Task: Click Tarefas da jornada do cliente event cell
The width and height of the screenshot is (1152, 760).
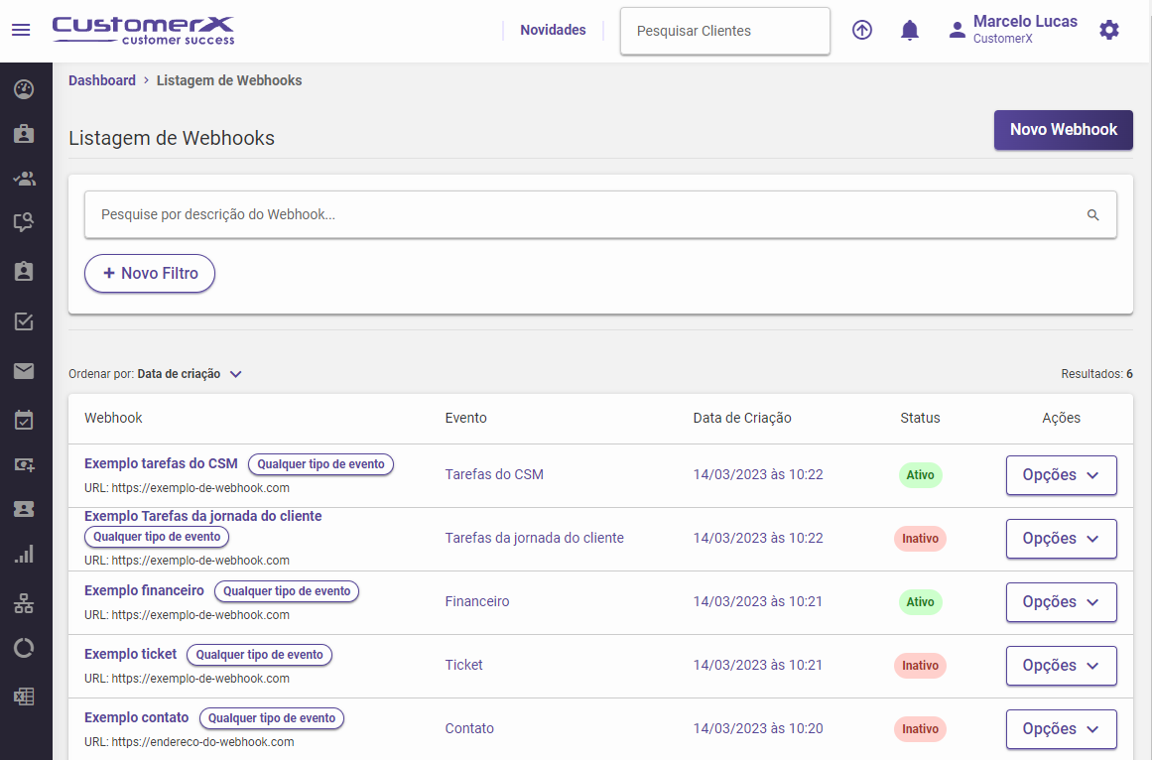Action: 534,538
